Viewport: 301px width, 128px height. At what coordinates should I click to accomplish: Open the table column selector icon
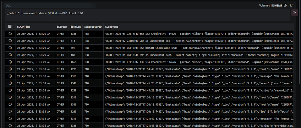point(10,27)
